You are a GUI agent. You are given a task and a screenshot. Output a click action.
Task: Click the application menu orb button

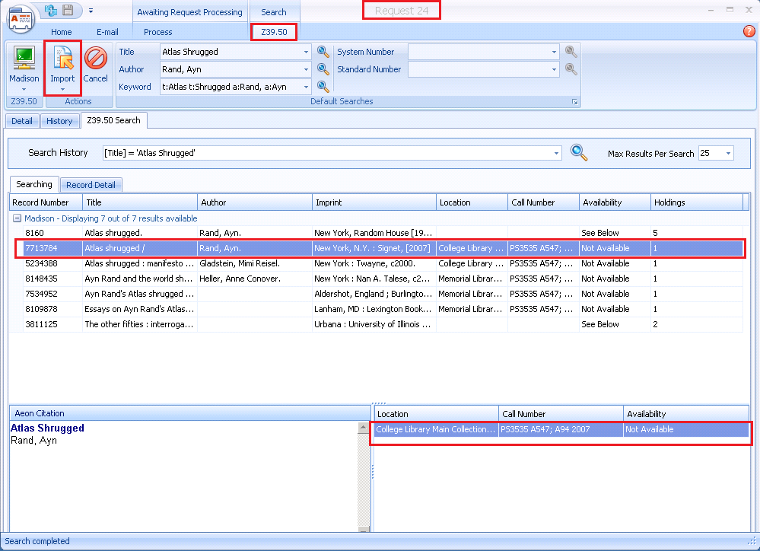21,18
